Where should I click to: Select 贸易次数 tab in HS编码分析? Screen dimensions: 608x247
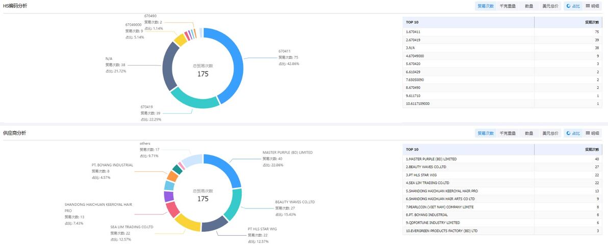pyautogui.click(x=485, y=6)
